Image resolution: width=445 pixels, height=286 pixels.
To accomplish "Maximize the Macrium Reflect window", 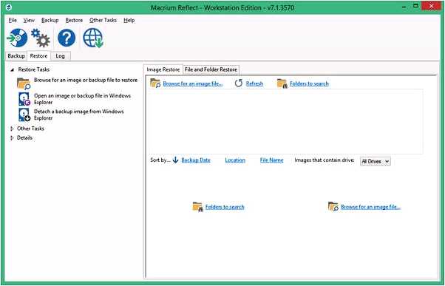I will pos(415,6).
